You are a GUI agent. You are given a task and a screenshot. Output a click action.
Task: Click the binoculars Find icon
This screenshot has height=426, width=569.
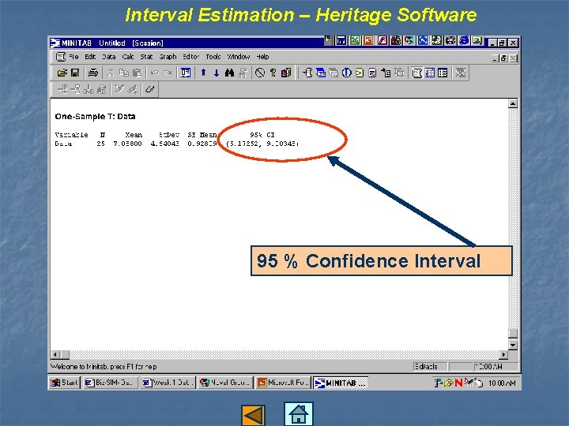229,73
